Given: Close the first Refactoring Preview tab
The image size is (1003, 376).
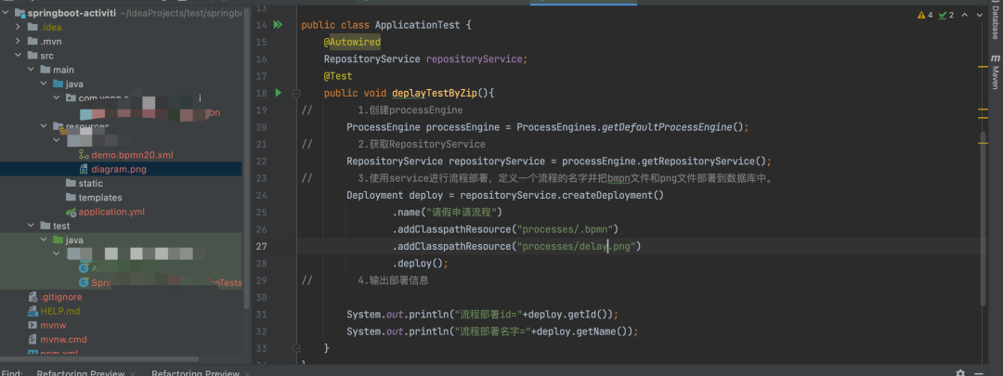Looking at the screenshot, I should point(132,373).
